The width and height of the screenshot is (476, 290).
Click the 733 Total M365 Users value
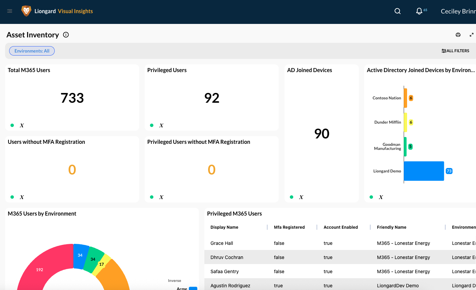[x=72, y=98]
